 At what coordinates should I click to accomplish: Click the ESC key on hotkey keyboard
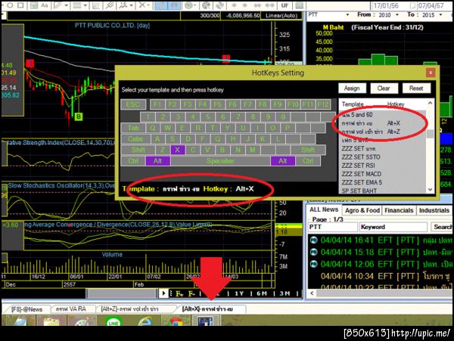133,104
